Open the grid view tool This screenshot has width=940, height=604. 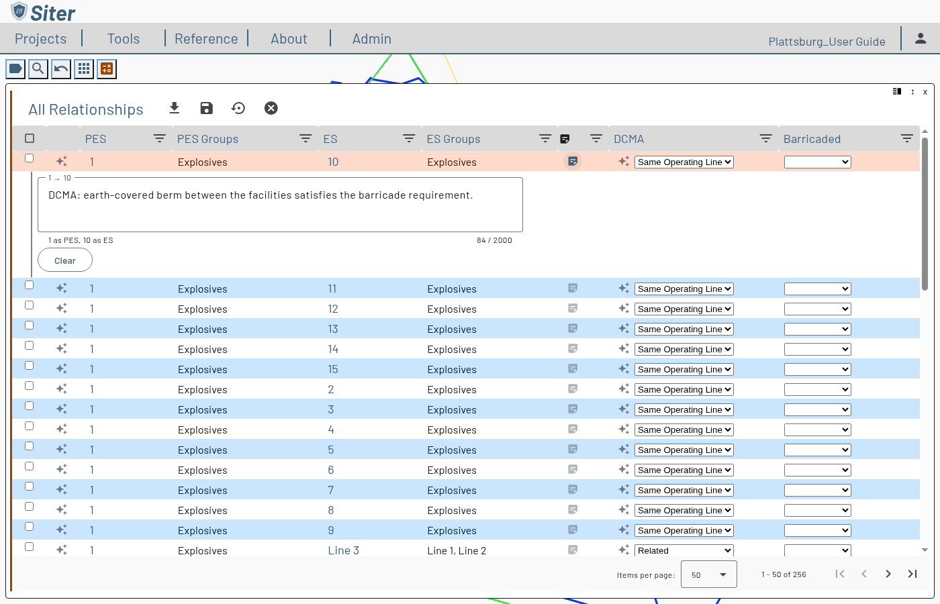pos(84,68)
